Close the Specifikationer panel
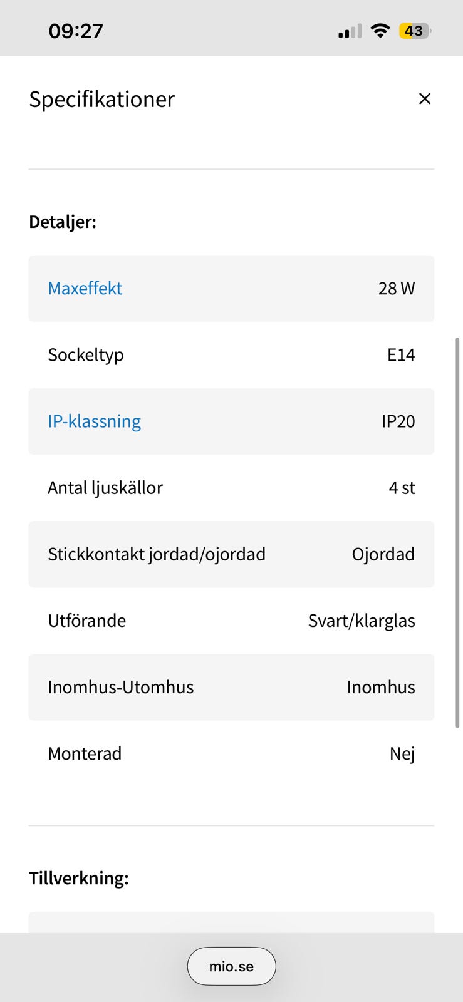 [x=425, y=99]
